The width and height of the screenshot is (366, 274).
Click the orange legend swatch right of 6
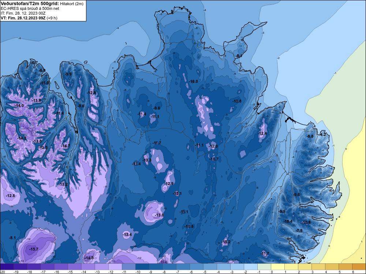pyautogui.click(x=359, y=267)
